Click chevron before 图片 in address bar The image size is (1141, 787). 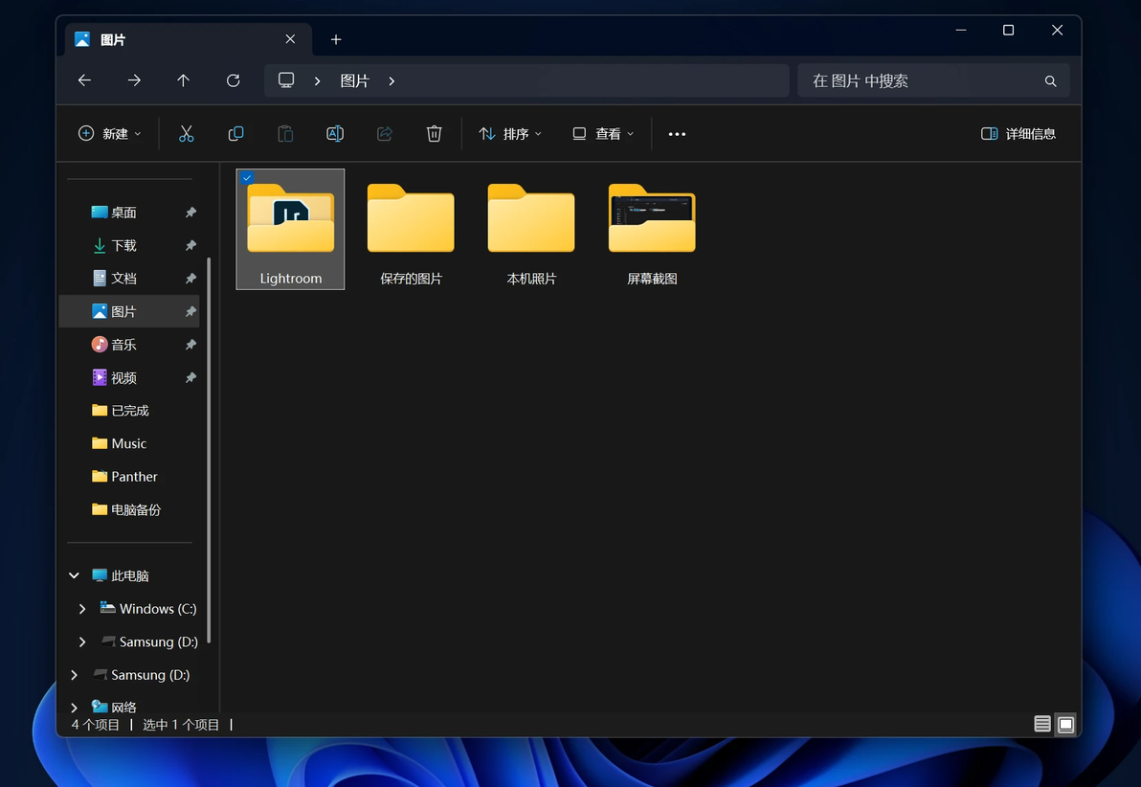(317, 80)
